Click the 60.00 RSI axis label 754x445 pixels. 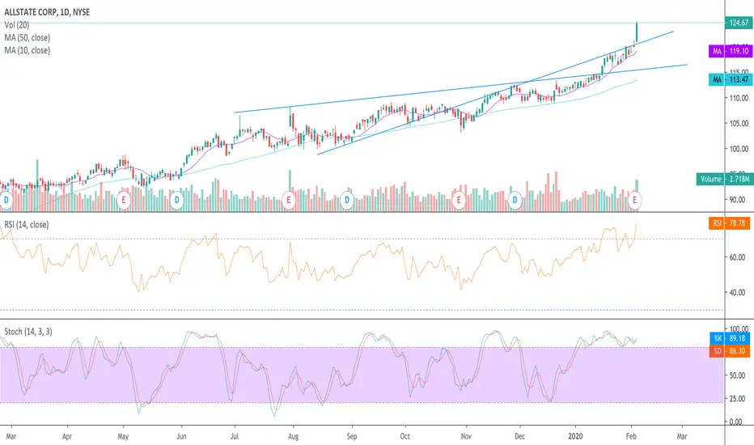click(737, 257)
